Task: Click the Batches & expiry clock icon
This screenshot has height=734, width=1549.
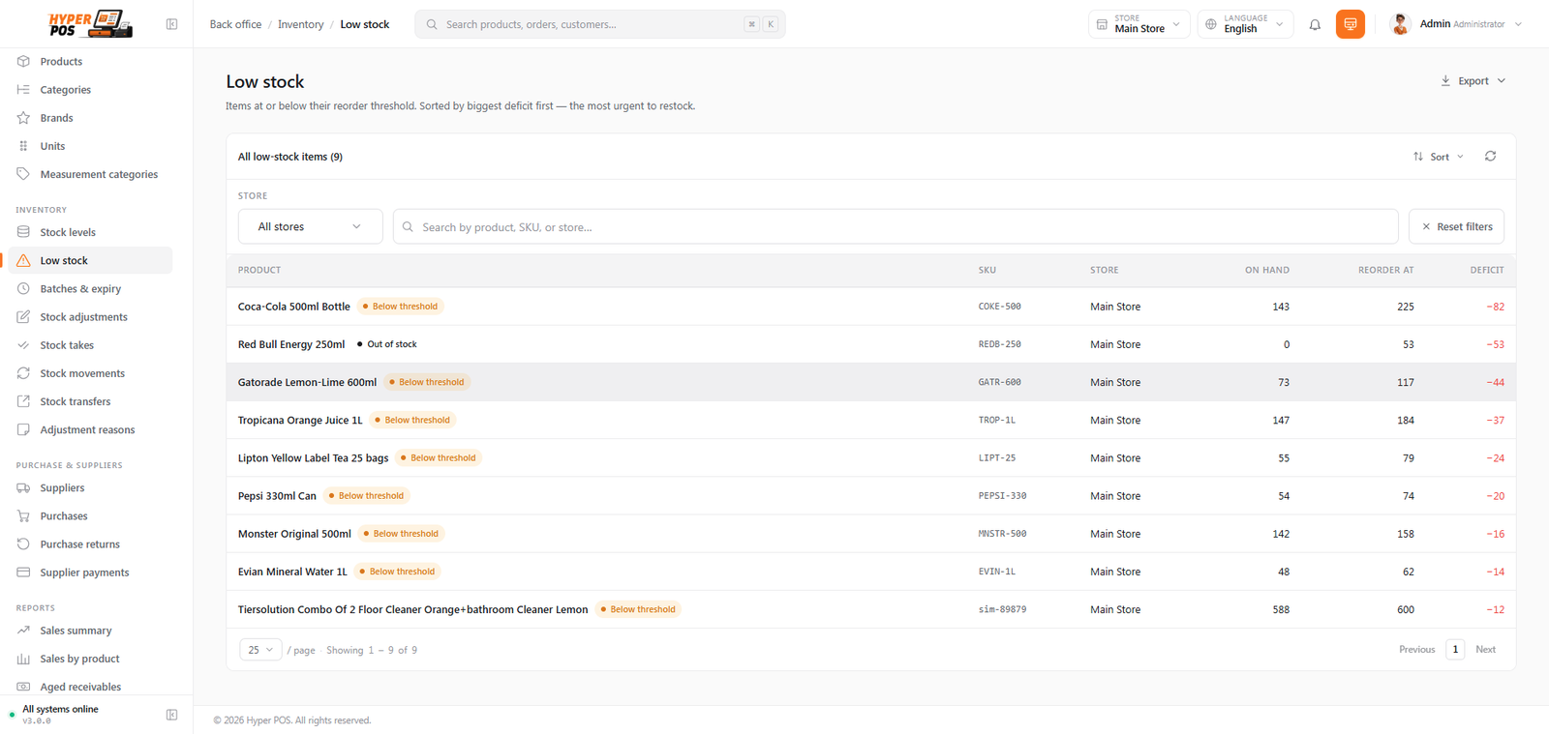Action: coord(23,289)
